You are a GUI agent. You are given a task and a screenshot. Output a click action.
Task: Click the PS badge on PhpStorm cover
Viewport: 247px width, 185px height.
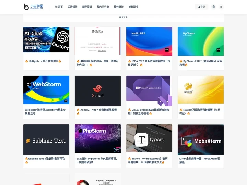click(x=80, y=131)
